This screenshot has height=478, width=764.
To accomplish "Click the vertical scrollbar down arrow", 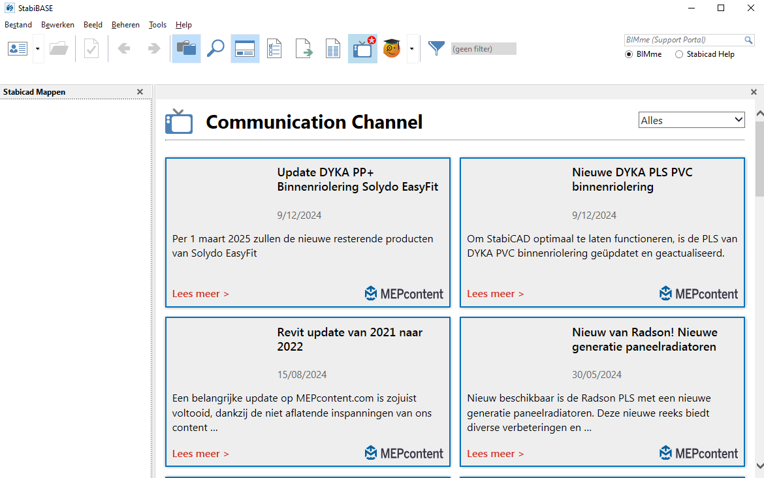I will coord(759,466).
